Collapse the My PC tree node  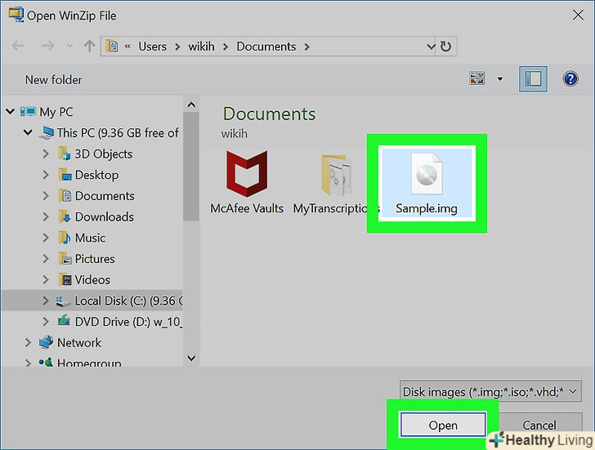(x=11, y=112)
